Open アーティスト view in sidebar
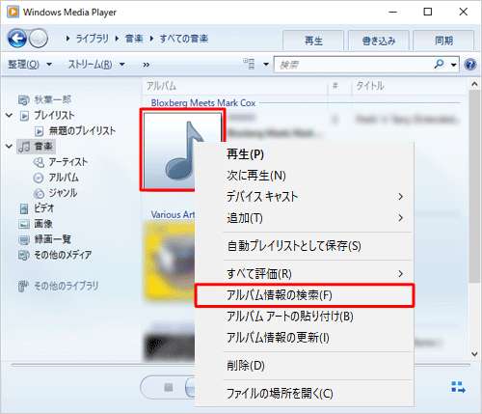 point(67,162)
